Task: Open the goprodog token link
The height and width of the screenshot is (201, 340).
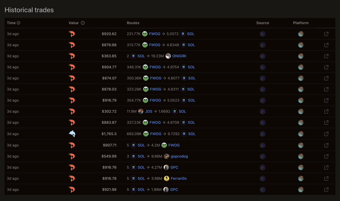Action: (179, 156)
